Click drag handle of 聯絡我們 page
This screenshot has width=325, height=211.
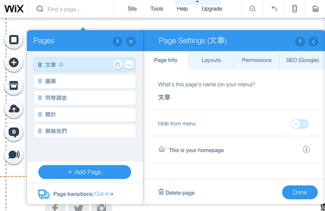pos(40,131)
